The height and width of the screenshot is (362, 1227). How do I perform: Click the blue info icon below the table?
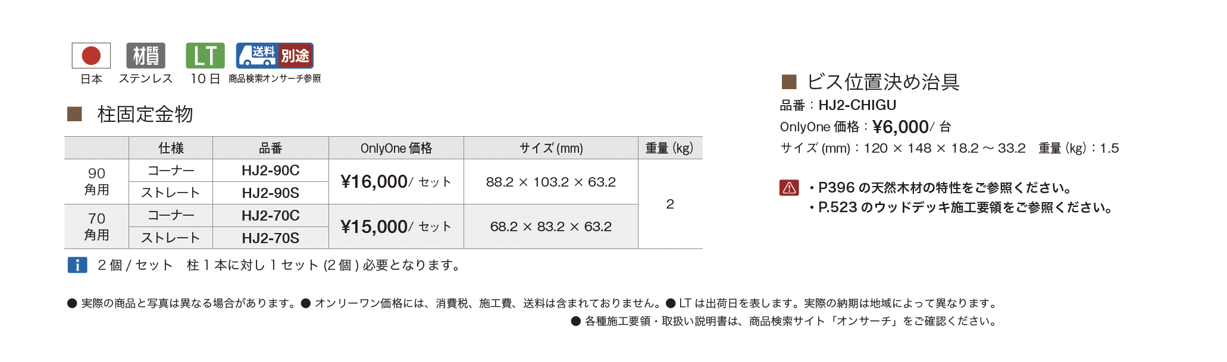tap(77, 265)
